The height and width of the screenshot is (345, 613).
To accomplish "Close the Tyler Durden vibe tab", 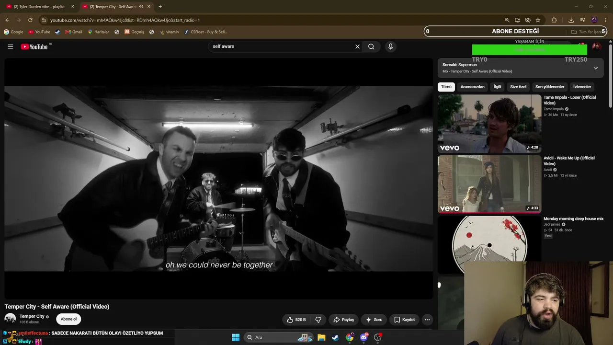I will coord(73,7).
